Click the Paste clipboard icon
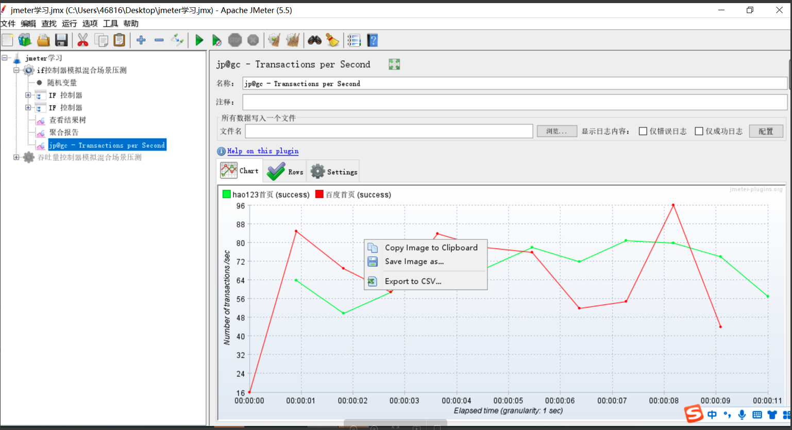 coord(119,40)
